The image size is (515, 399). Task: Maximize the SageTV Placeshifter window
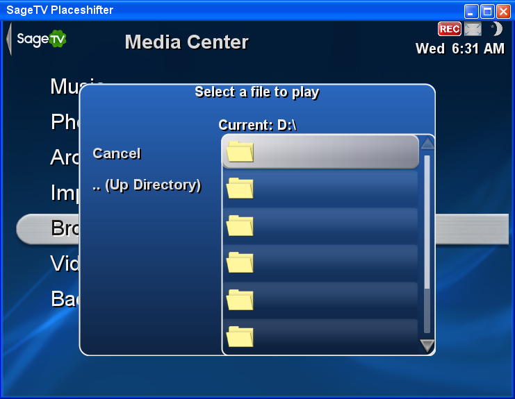[x=487, y=12]
